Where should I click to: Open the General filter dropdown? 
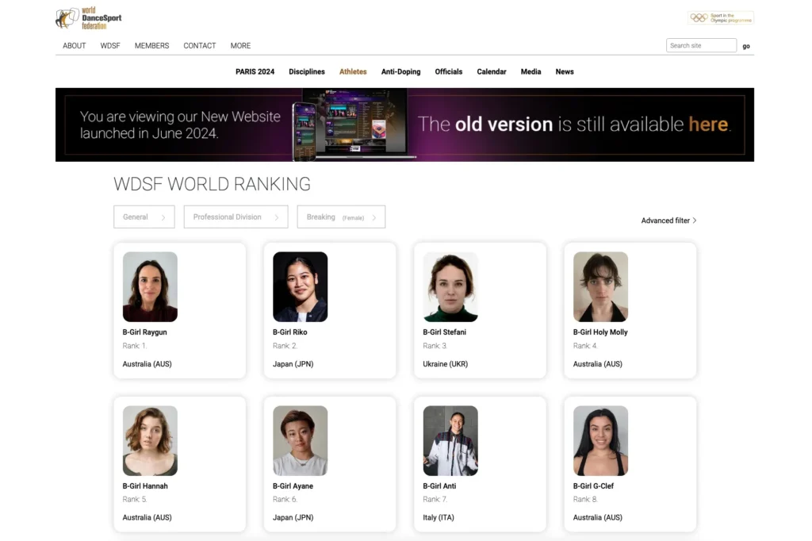click(x=144, y=217)
